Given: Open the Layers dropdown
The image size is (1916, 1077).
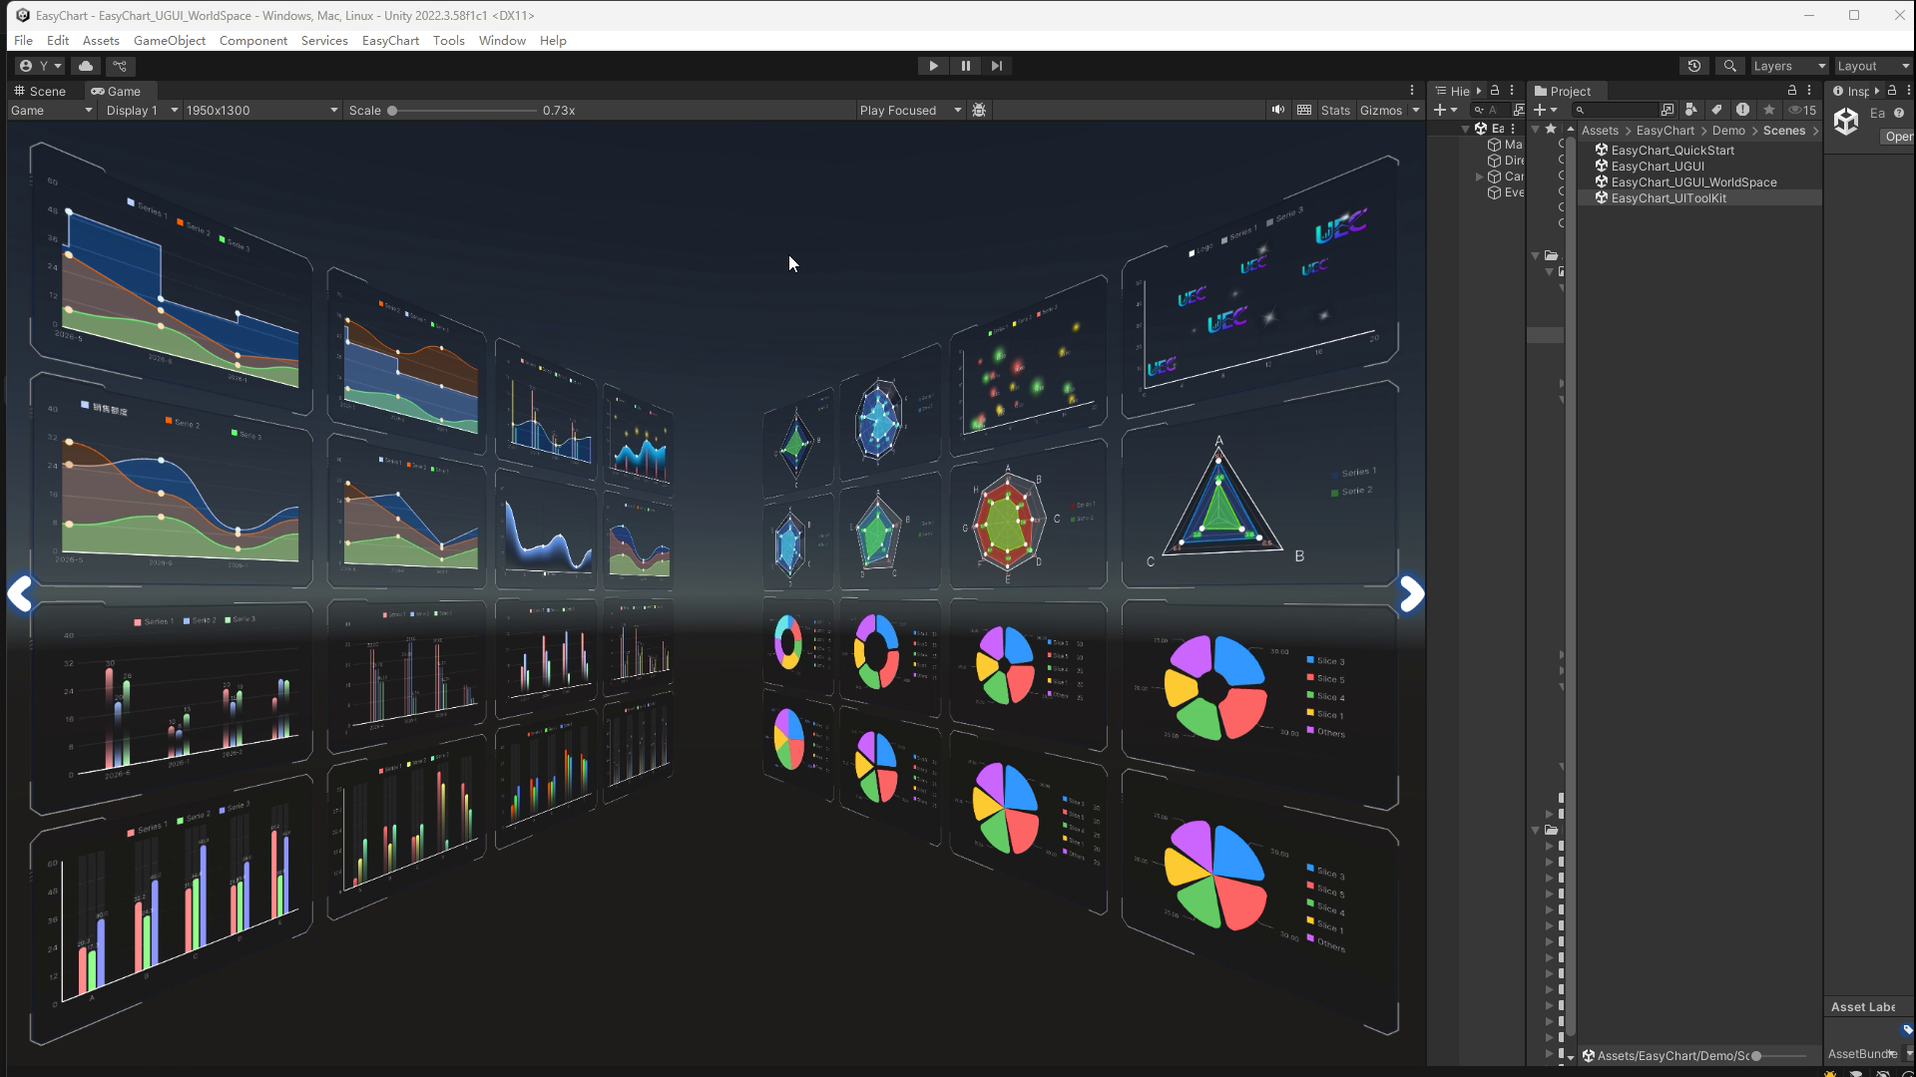Looking at the screenshot, I should point(1788,66).
